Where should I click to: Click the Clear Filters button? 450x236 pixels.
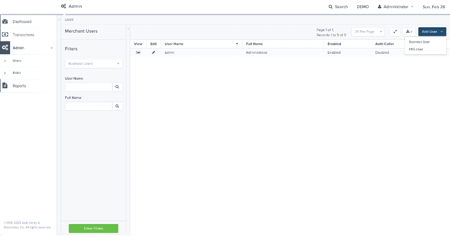(x=93, y=228)
